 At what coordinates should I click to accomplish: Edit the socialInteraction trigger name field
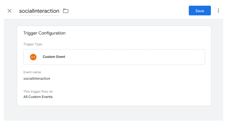pyautogui.click(x=39, y=11)
